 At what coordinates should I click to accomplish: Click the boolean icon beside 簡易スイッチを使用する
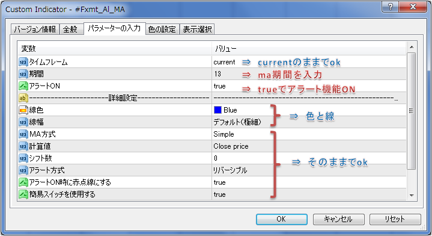point(23,194)
